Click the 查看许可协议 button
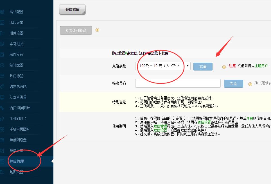Viewport: 271px width, 184px height. (x=76, y=30)
